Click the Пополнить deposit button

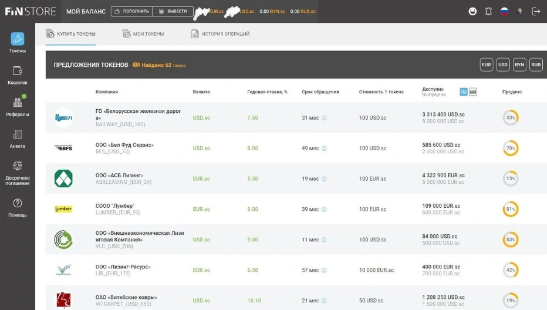(131, 11)
